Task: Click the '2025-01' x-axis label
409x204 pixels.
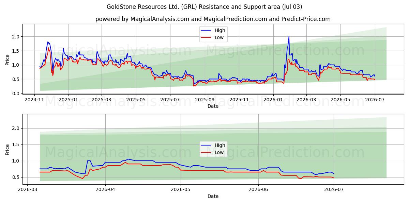Action: coord(69,100)
